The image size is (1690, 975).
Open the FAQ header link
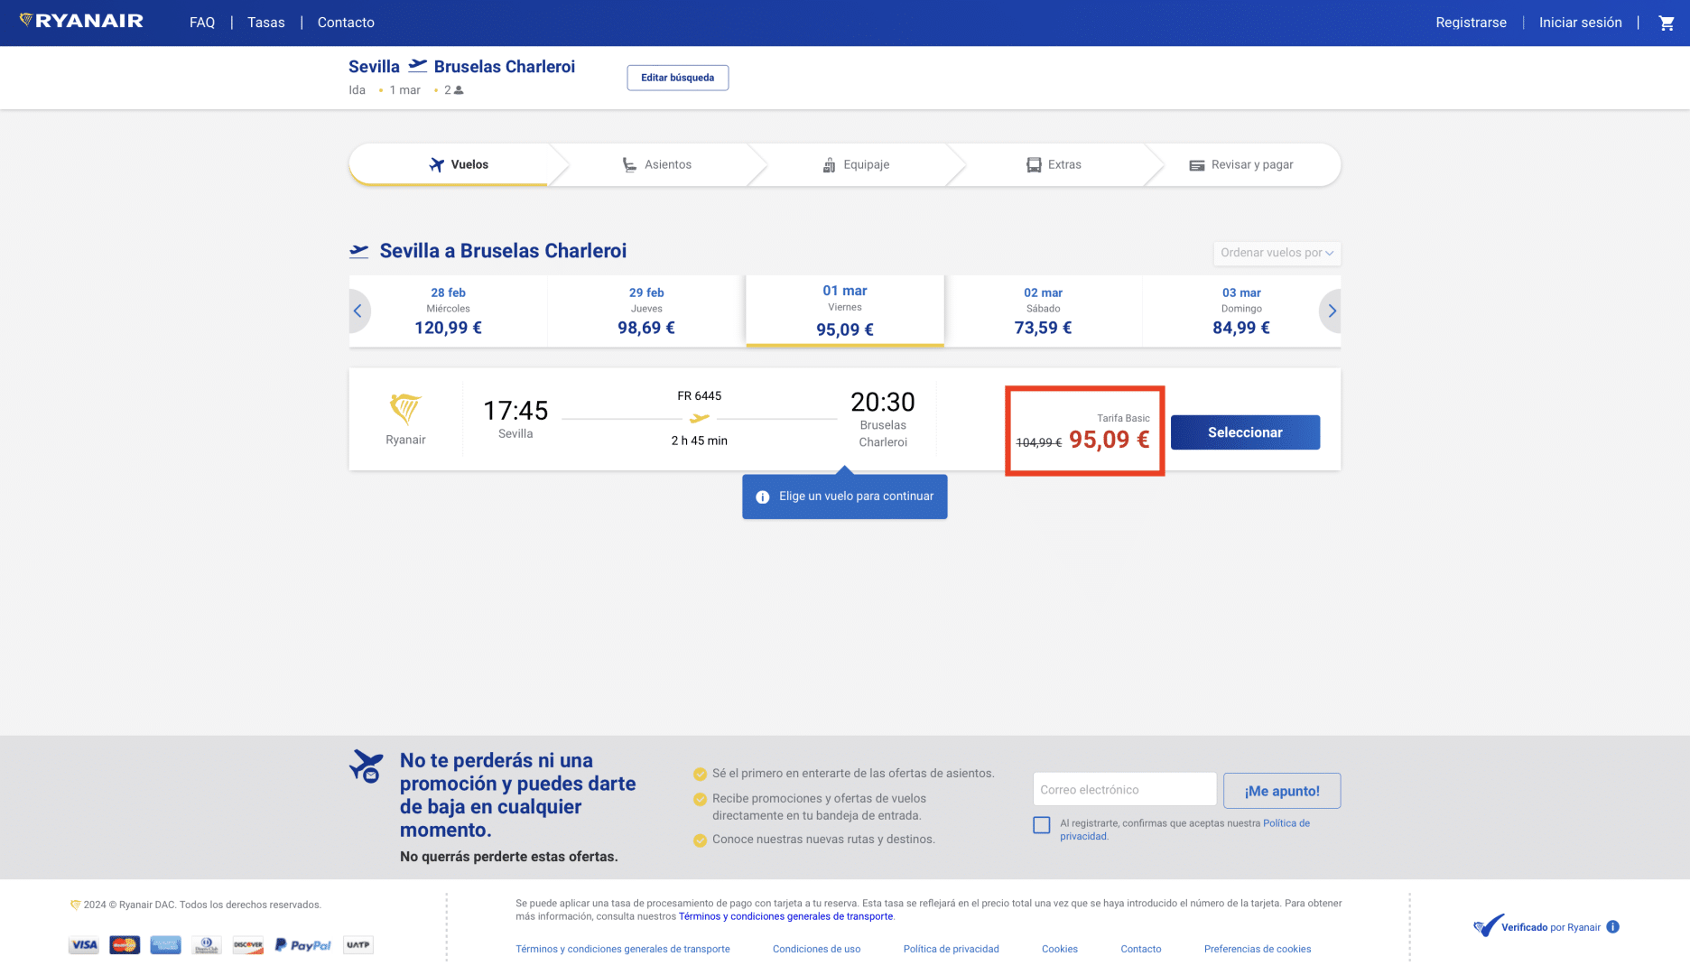(202, 23)
